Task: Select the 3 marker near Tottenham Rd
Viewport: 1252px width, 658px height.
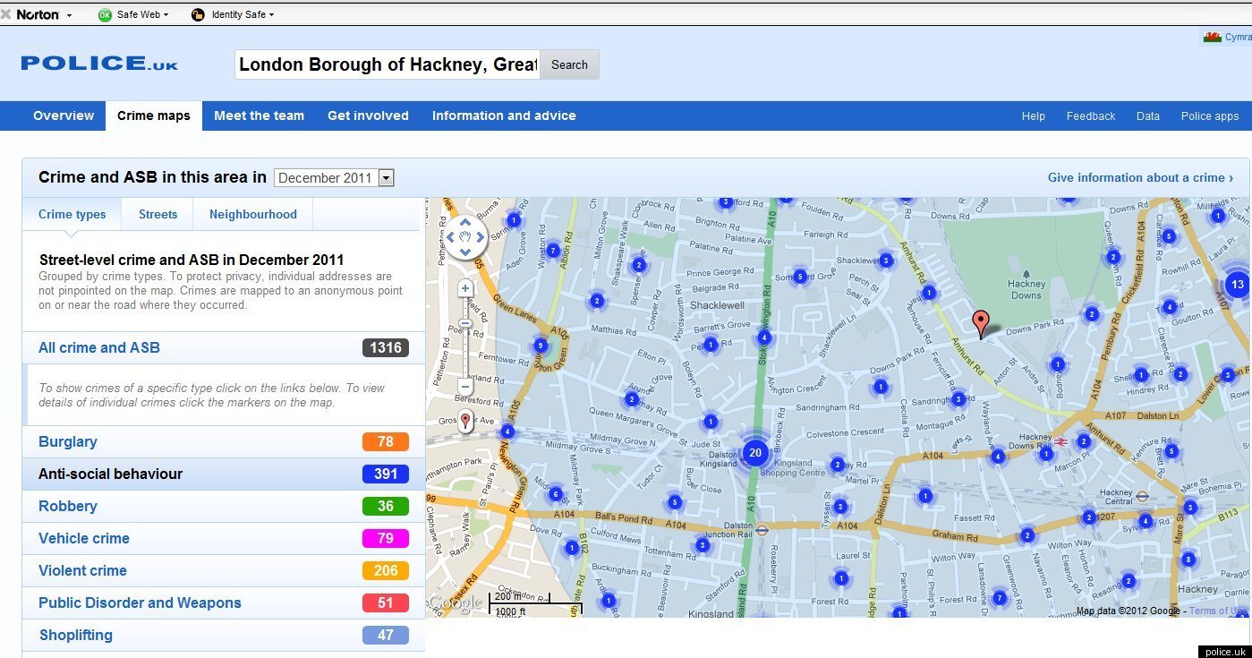Action: point(703,544)
